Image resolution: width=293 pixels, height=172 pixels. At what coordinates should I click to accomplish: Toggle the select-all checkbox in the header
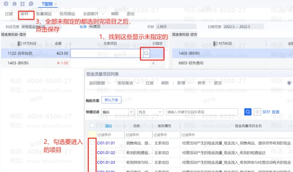[92, 125]
